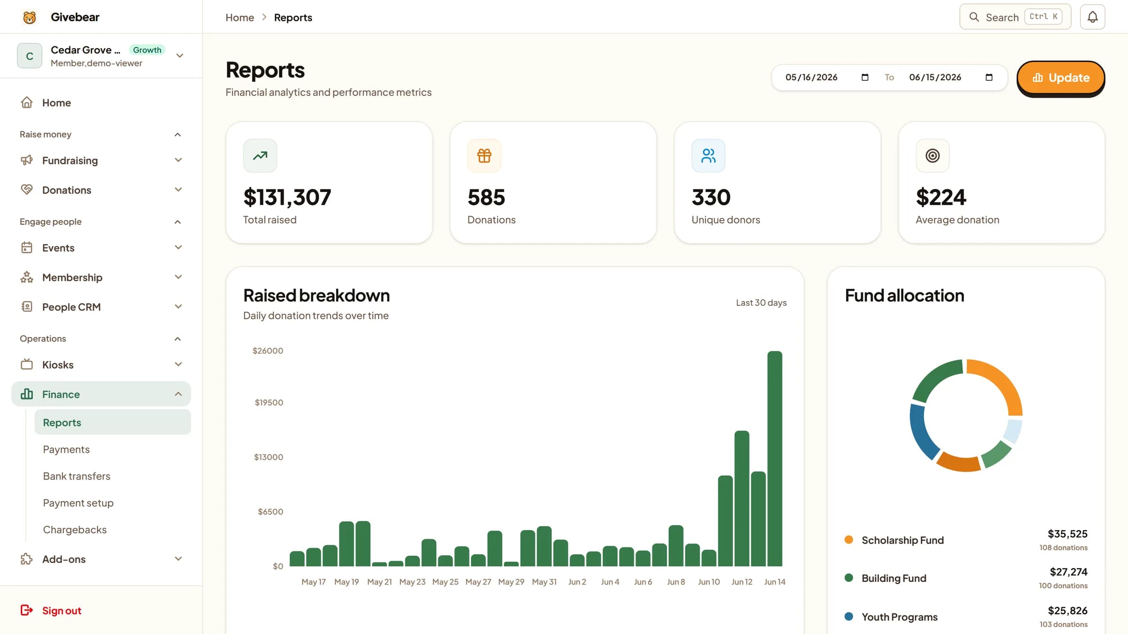1128x634 pixels.
Task: Click the $224 Average donation card
Action: click(1002, 183)
